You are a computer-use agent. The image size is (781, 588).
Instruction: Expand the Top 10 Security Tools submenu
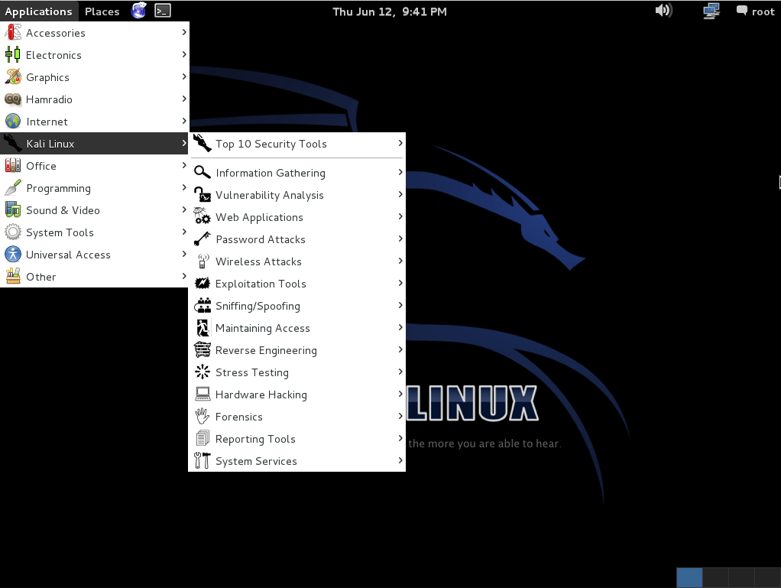coord(398,144)
